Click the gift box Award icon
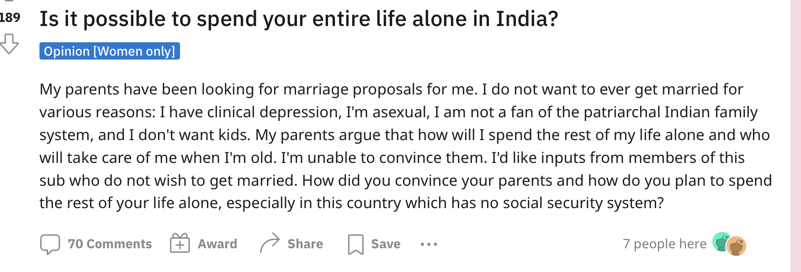The height and width of the screenshot is (272, 801). [180, 243]
